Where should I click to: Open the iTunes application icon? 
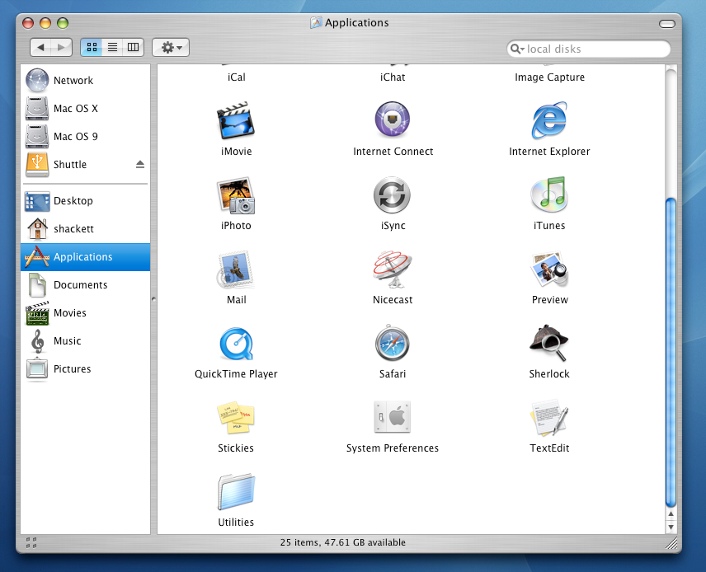(548, 195)
